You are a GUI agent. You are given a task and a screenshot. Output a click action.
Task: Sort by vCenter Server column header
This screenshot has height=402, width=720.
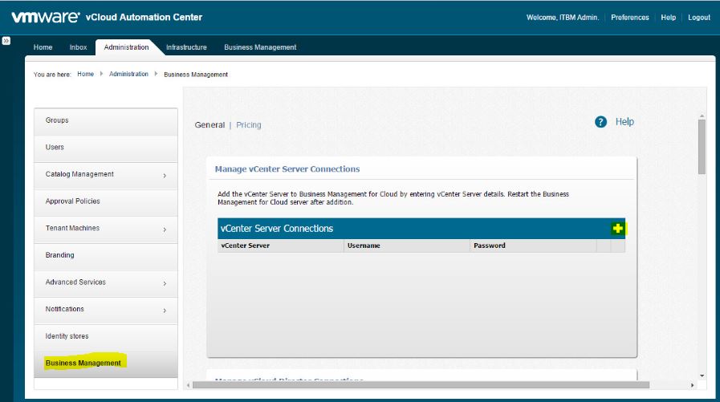pos(281,246)
